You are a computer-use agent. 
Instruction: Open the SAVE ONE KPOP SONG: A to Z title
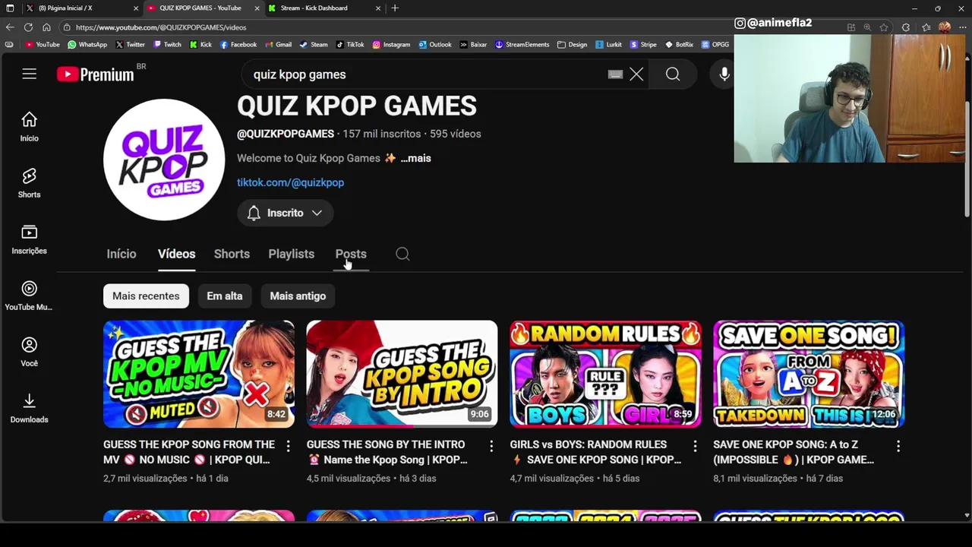coord(794,452)
